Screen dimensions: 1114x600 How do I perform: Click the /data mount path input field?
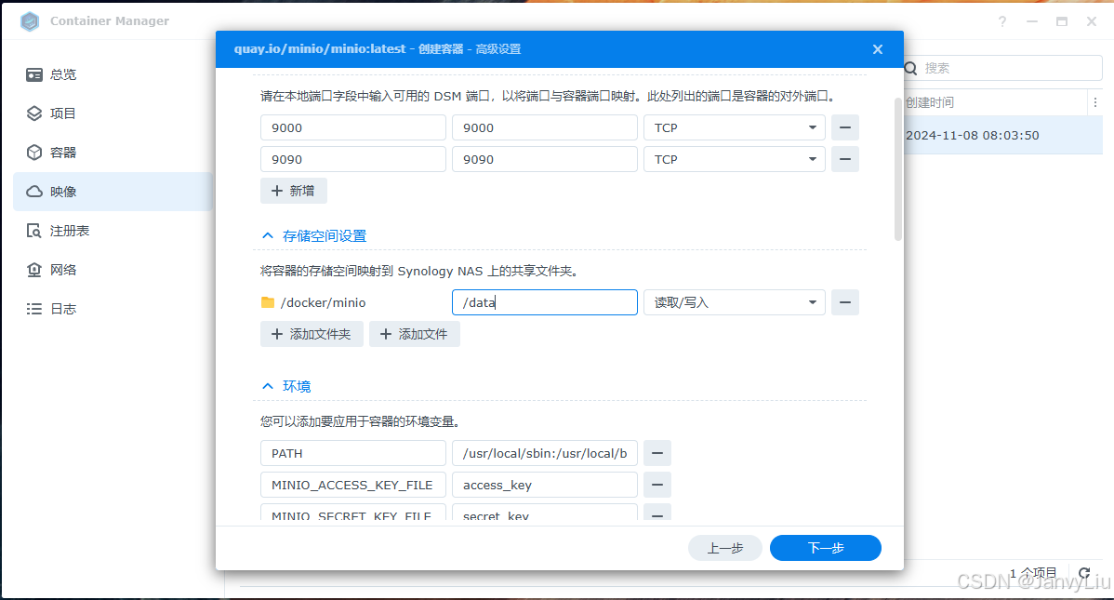tap(544, 302)
